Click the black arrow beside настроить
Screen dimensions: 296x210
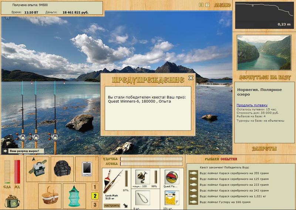pos(125,206)
